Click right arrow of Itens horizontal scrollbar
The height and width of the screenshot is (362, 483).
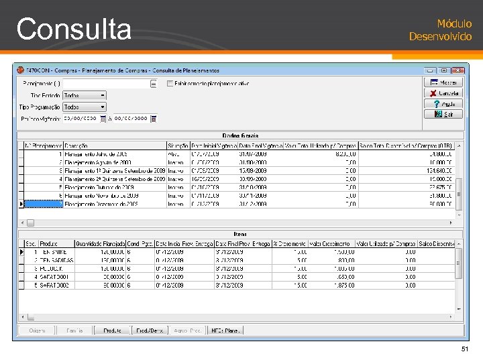pyautogui.click(x=451, y=316)
